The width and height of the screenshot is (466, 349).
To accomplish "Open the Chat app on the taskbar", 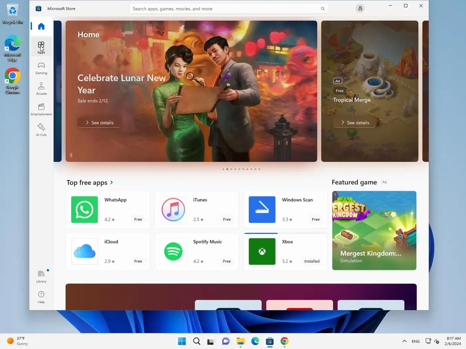I will pos(226,341).
